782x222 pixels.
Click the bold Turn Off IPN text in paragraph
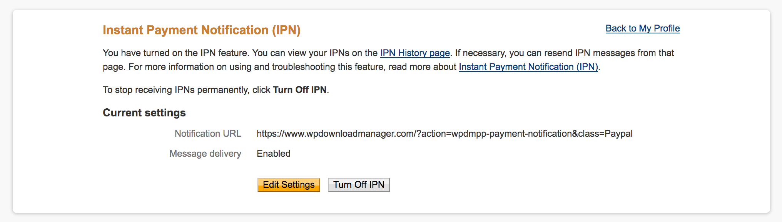pos(299,90)
